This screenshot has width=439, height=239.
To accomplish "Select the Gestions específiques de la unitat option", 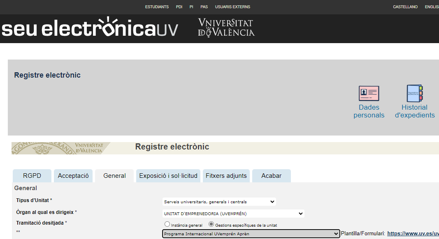I will 211,224.
